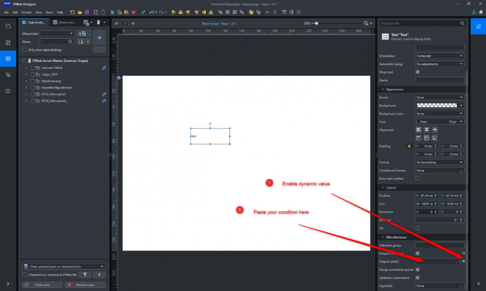The height and width of the screenshot is (291, 486).
Task: Collapse the Appearance section
Action: [383, 89]
